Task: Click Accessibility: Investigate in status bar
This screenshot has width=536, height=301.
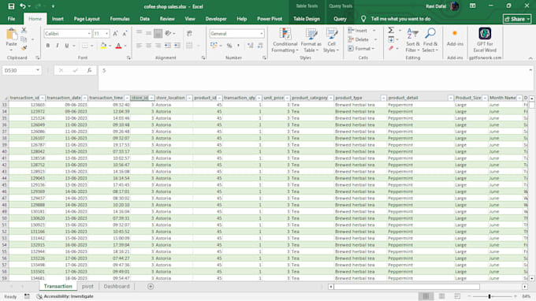Action: pos(65,296)
